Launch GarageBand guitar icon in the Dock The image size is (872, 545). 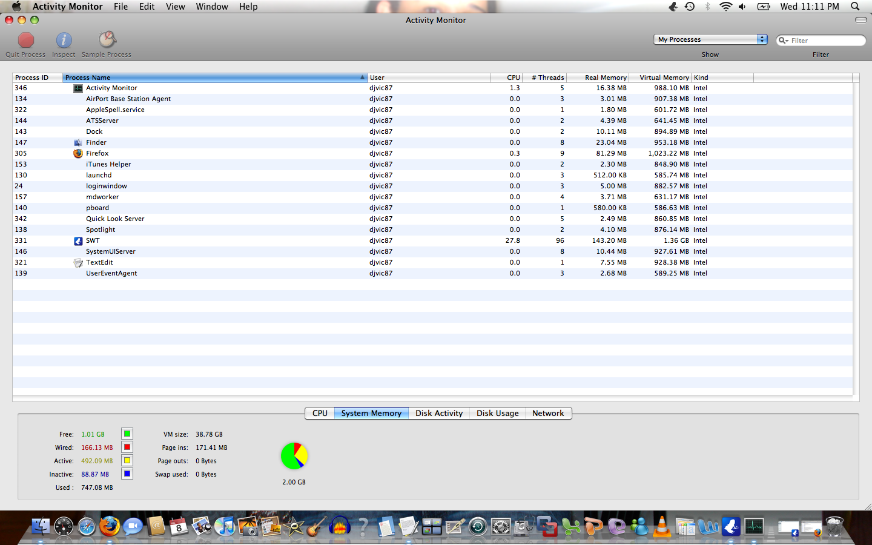coord(317,526)
